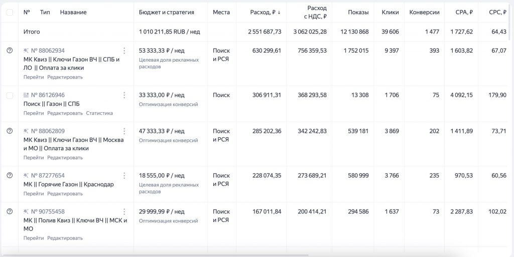514x257 pixels.
Task: Click campaign type icon next to № 86126946
Action: coord(26,95)
